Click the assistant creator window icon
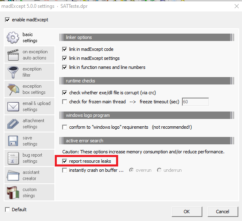The height and width of the screenshot is (221, 242). coord(13,175)
